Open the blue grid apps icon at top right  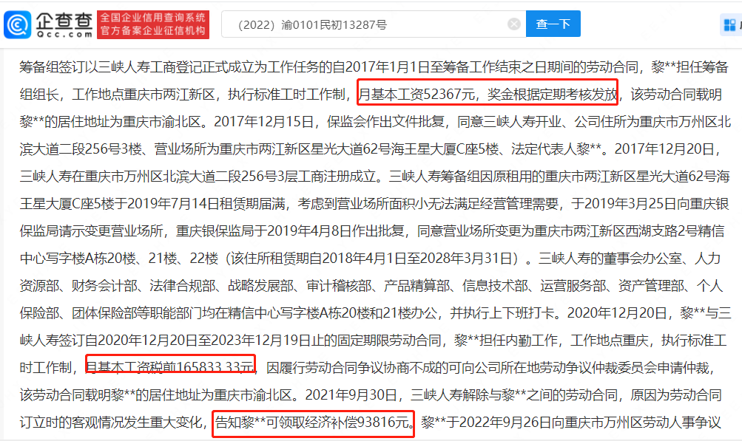click(x=730, y=24)
